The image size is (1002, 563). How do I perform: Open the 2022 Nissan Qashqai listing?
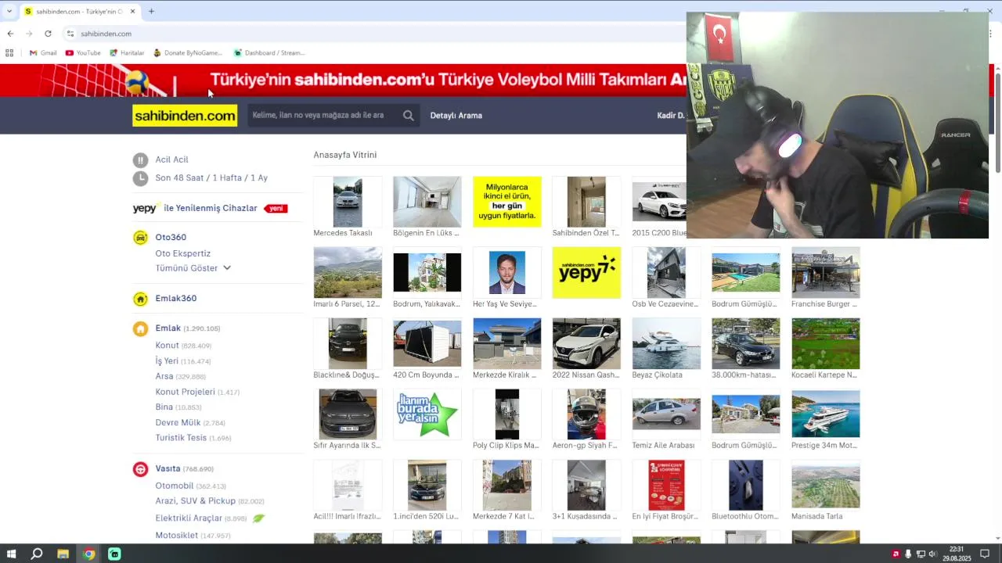(x=586, y=343)
